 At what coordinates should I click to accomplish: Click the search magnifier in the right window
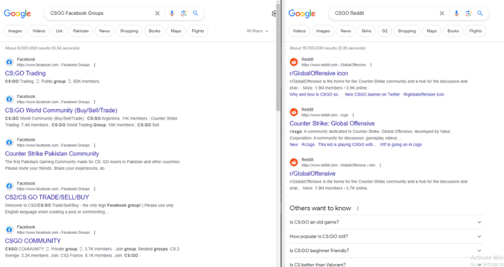[x=480, y=13]
